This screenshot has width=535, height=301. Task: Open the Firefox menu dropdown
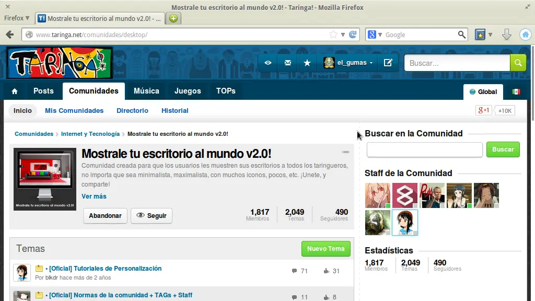coord(17,18)
